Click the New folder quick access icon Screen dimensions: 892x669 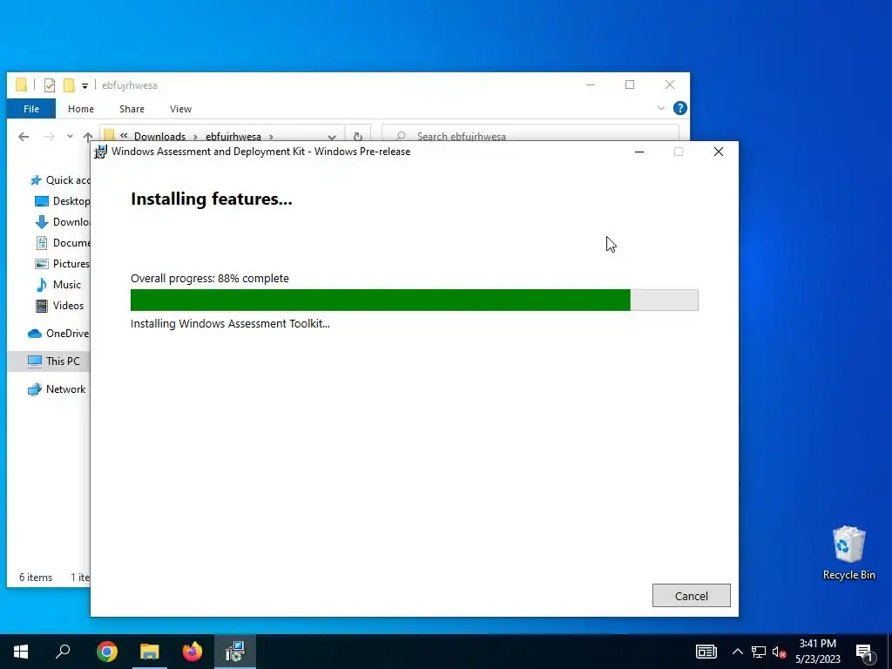[x=69, y=85]
